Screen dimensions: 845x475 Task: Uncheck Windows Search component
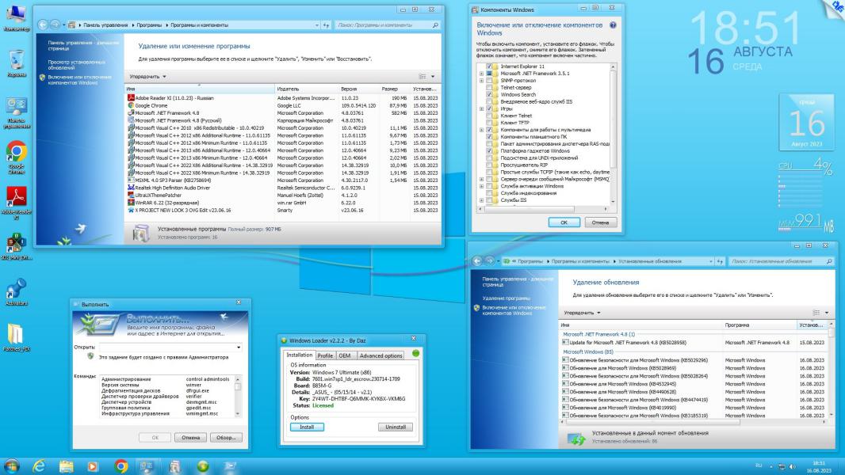(489, 94)
